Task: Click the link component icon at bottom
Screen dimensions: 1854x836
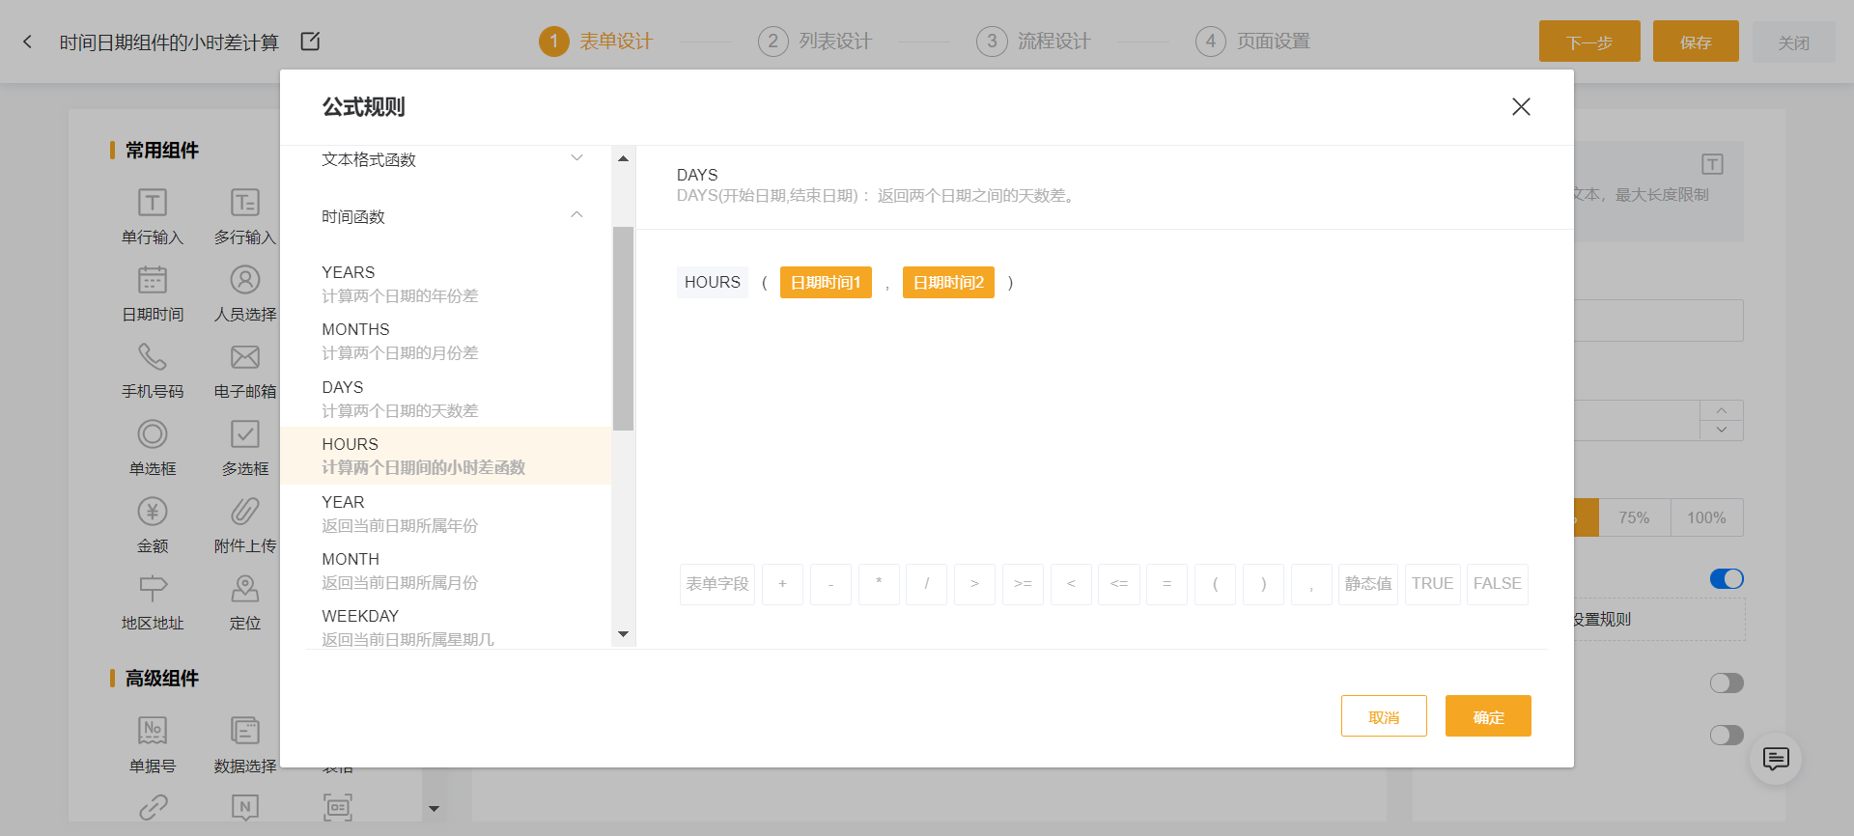Action: pos(153,807)
